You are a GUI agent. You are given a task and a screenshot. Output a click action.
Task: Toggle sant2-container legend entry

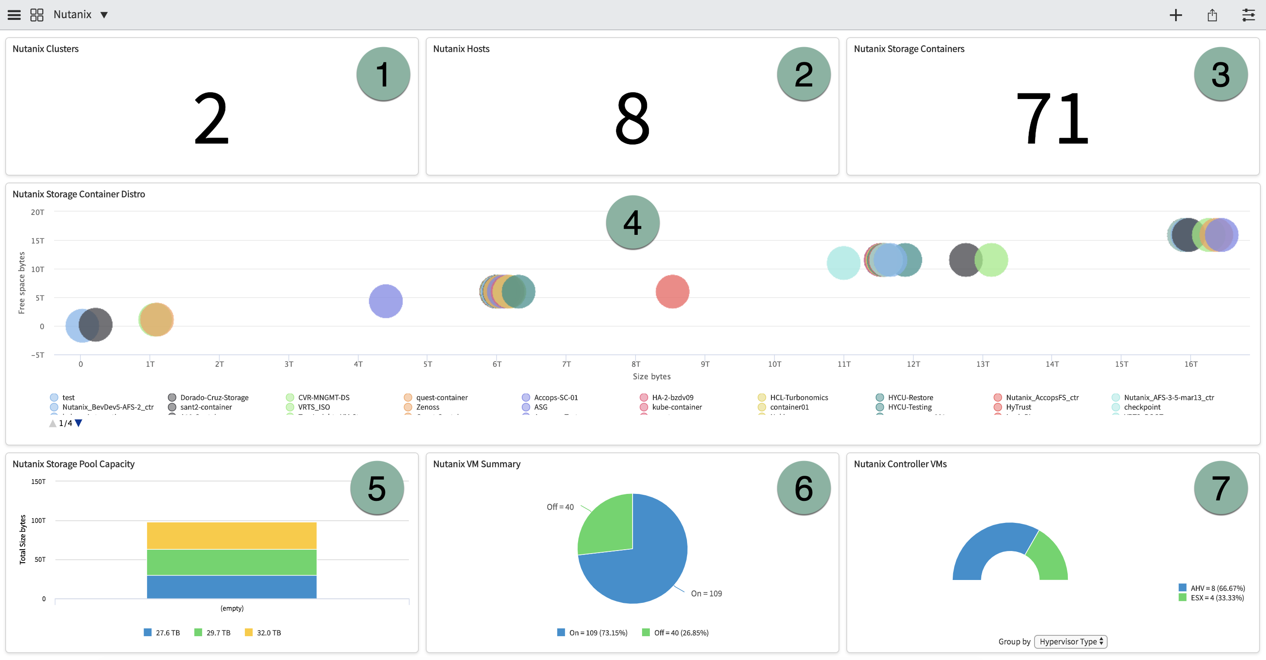click(x=200, y=407)
